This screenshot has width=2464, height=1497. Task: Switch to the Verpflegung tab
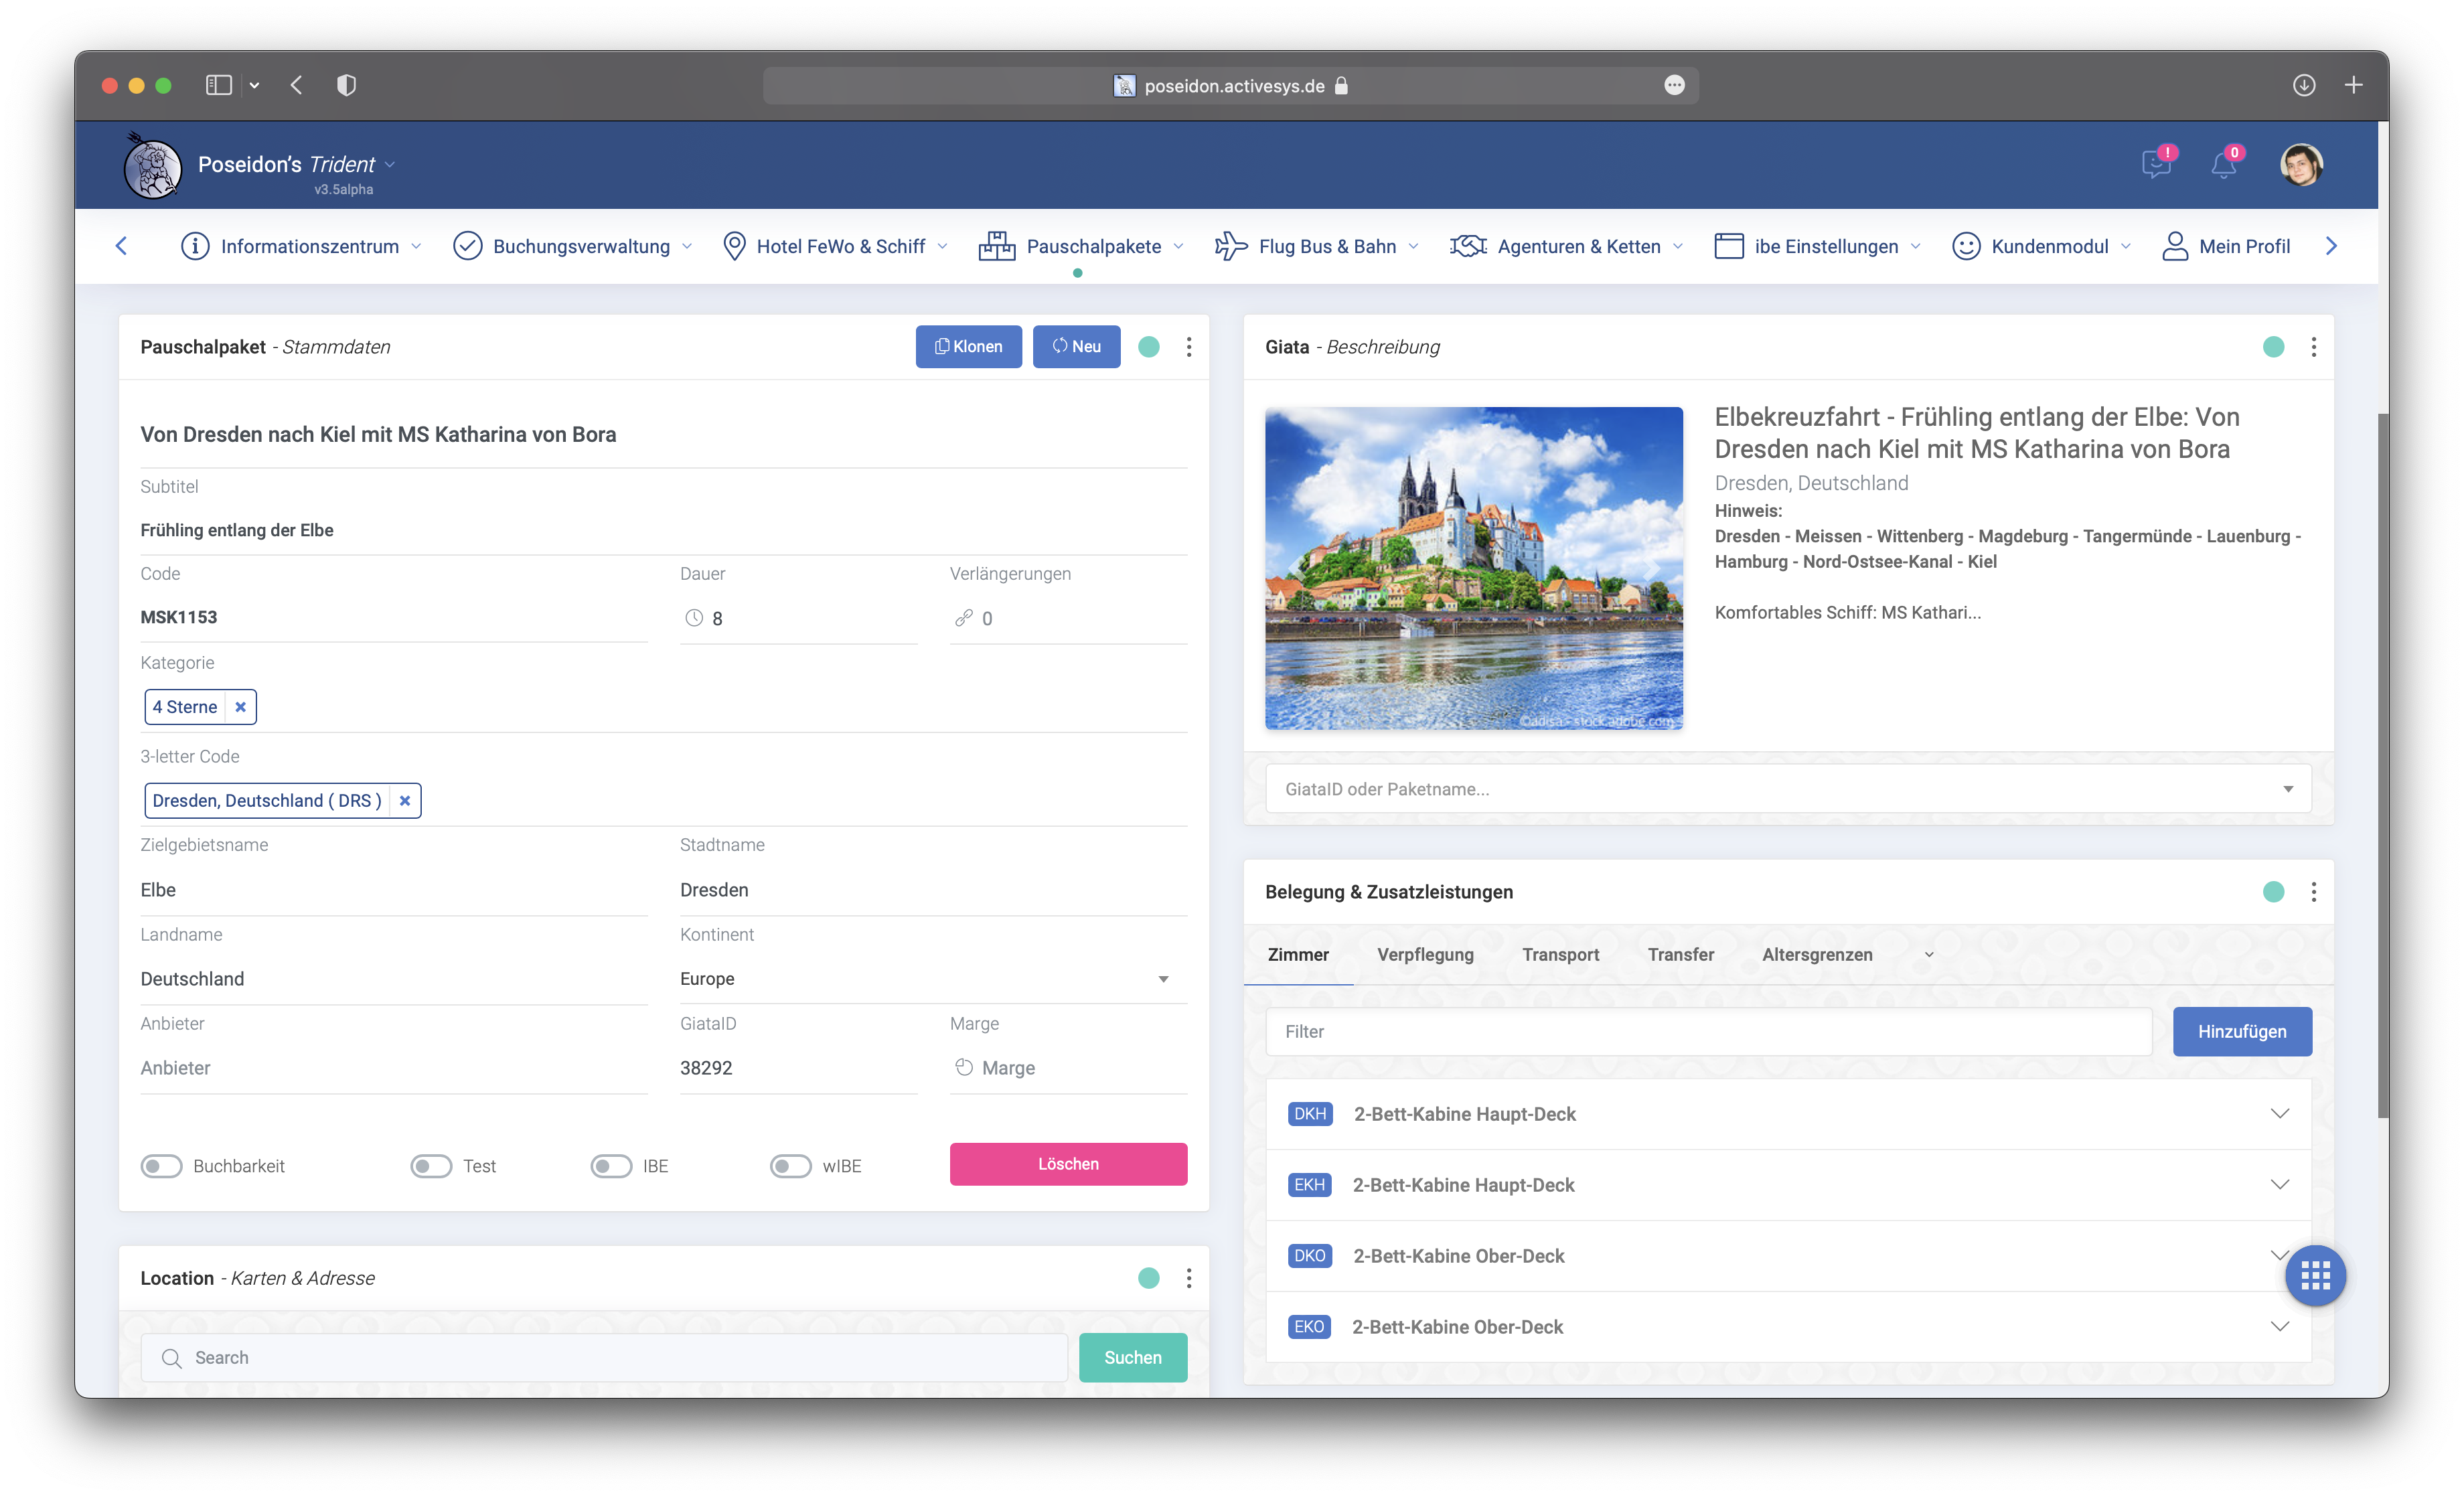click(x=1425, y=954)
